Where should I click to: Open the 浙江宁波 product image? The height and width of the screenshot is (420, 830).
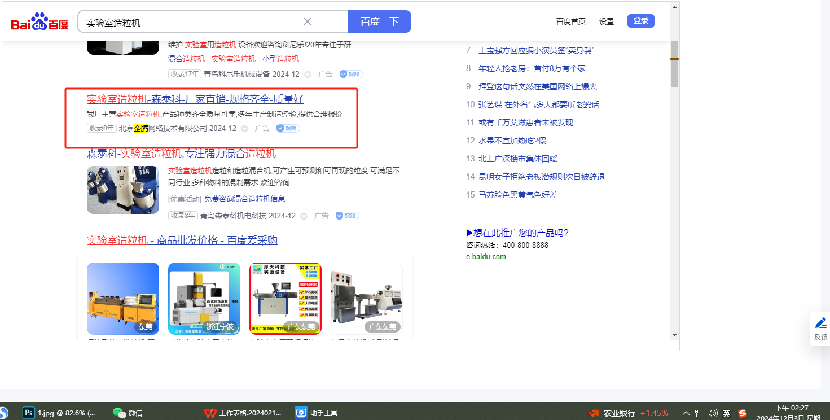tap(204, 299)
